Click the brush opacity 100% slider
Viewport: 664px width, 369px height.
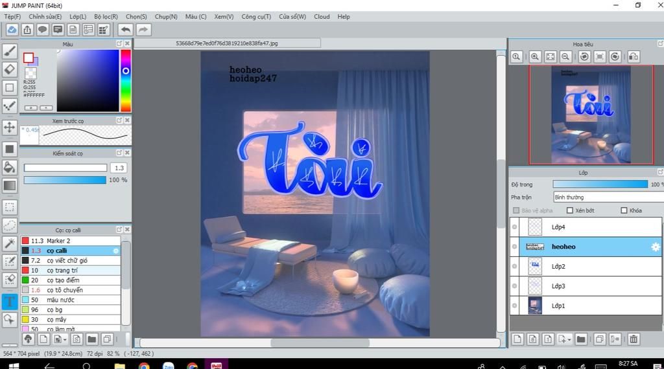coord(65,180)
